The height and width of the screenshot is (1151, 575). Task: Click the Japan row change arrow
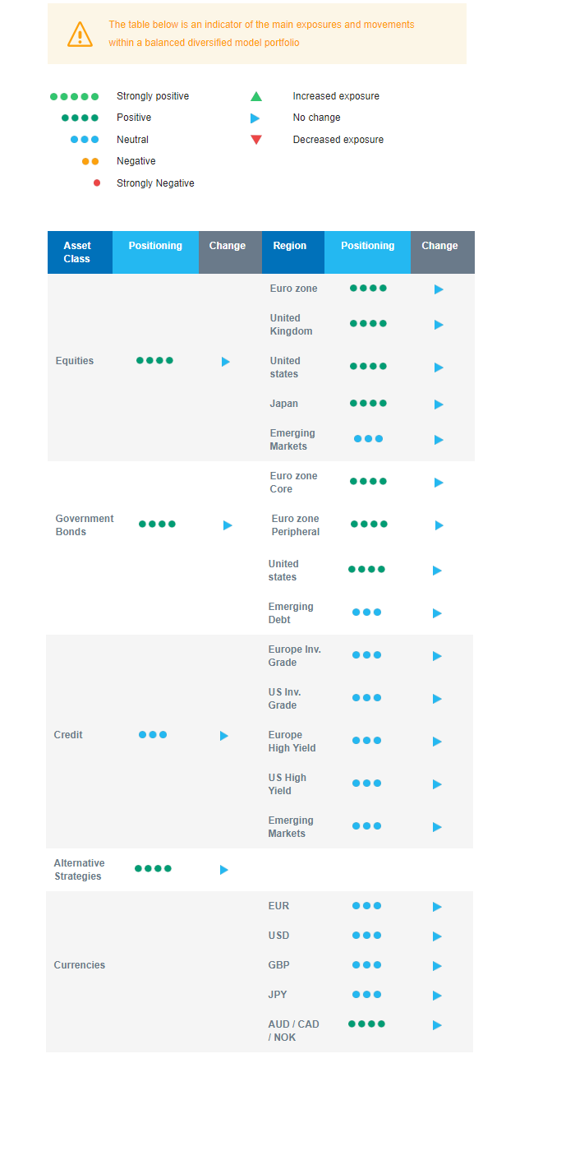coord(439,404)
